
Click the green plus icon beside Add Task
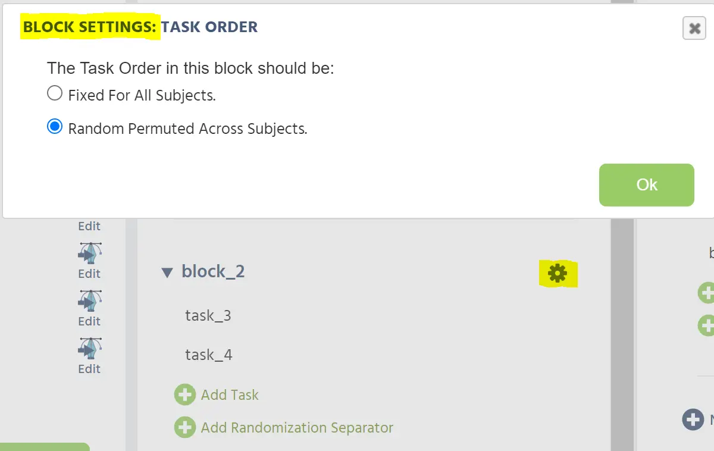tap(185, 394)
